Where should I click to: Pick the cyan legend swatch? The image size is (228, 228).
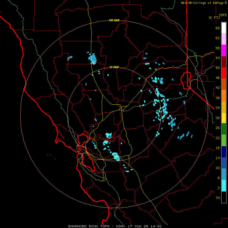tap(224, 186)
